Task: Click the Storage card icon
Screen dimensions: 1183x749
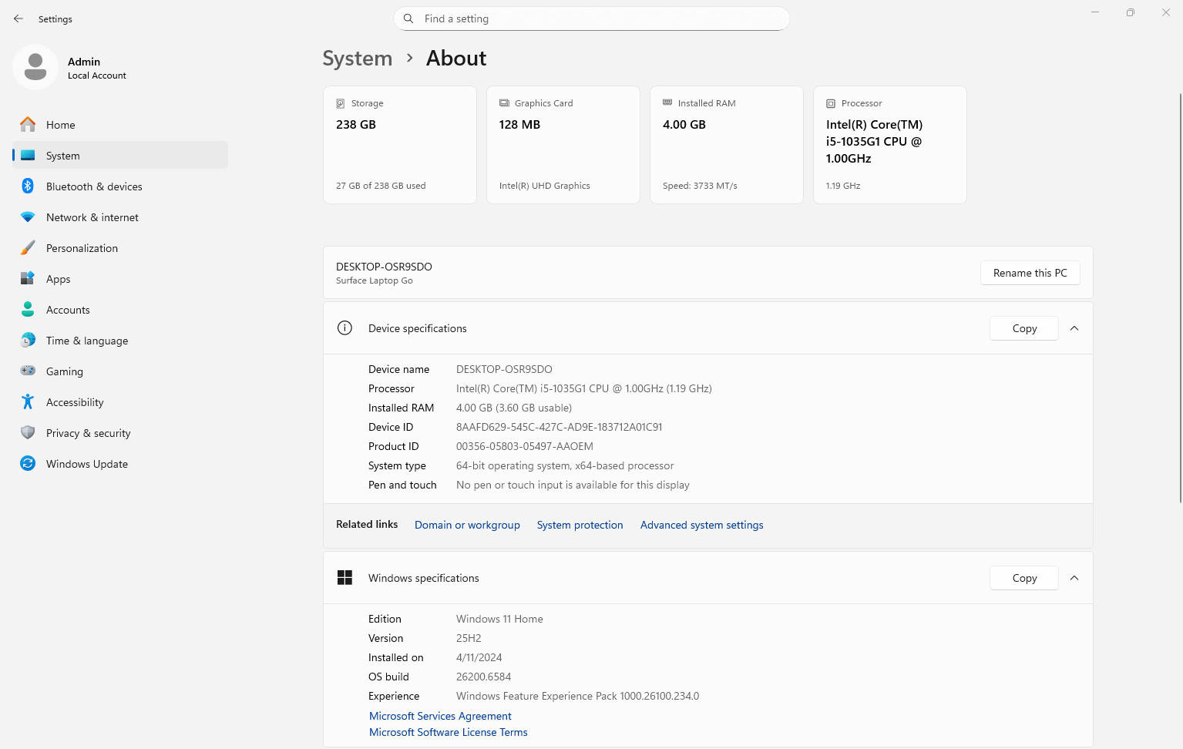Action: [x=341, y=103]
